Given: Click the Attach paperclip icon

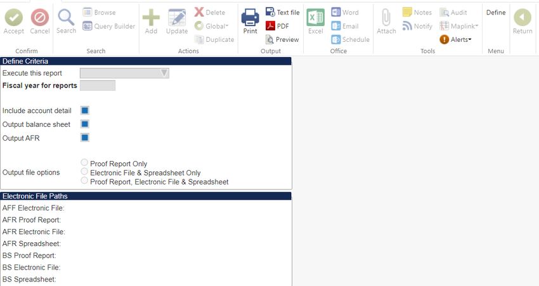Looking at the screenshot, I should pyautogui.click(x=386, y=17).
